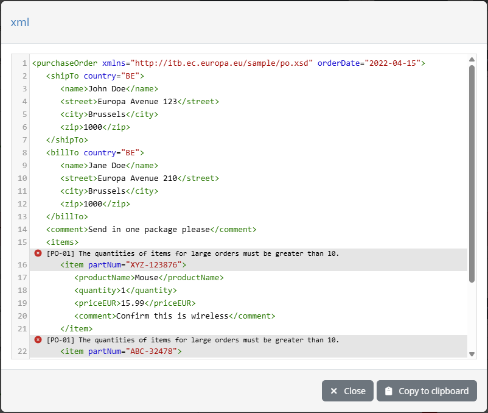Click line number 1 in gutter
This screenshot has width=488, height=413.
click(24, 63)
